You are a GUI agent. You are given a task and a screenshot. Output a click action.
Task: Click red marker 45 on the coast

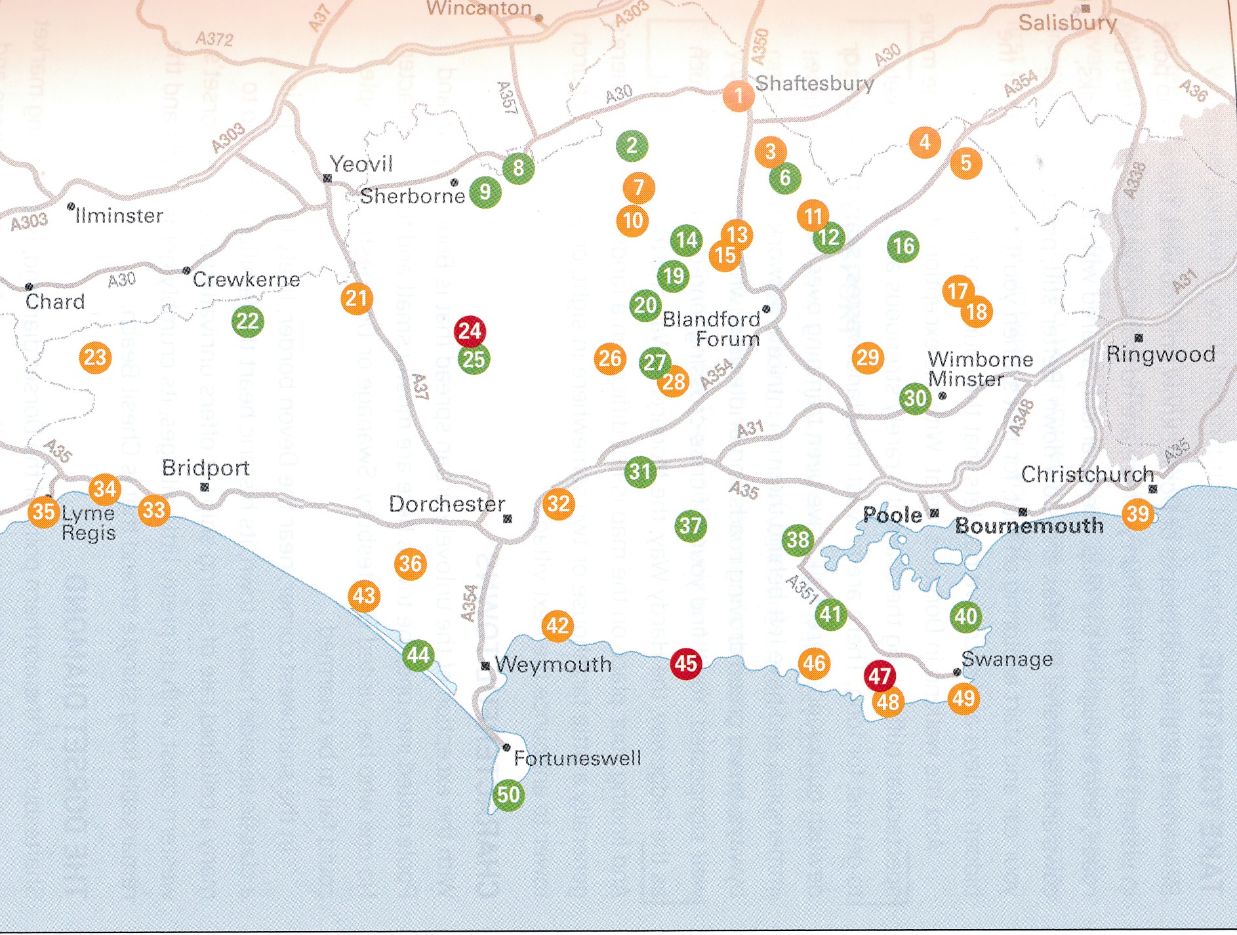[685, 664]
